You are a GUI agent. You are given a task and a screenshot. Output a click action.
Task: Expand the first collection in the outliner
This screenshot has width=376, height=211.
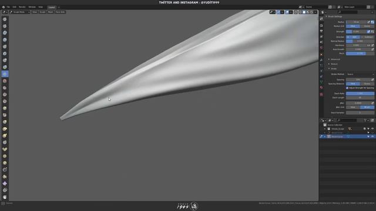pyautogui.click(x=325, y=129)
